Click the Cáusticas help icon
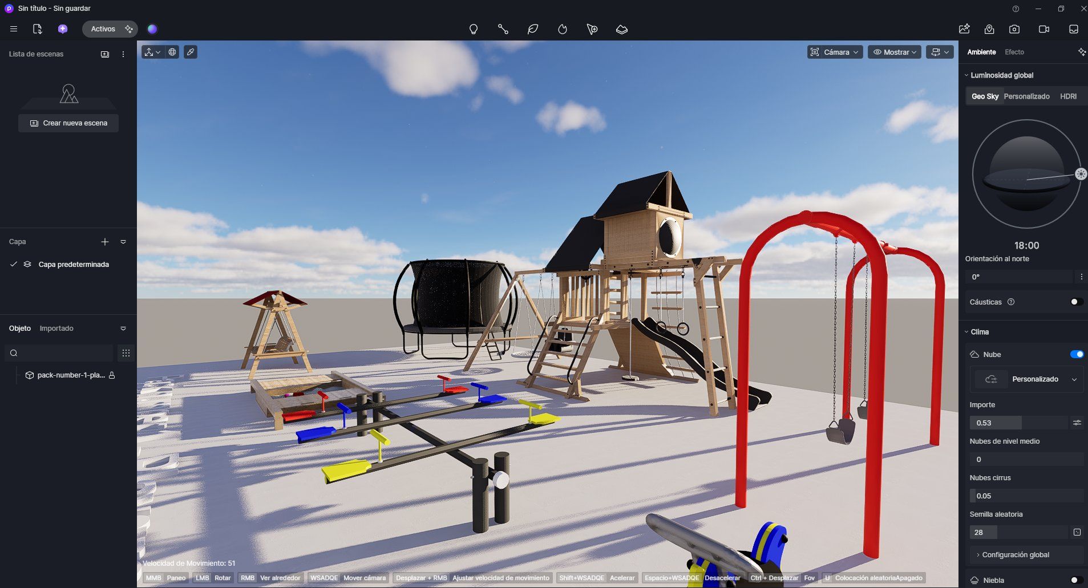Screen dimensions: 1088x588 pos(1011,302)
